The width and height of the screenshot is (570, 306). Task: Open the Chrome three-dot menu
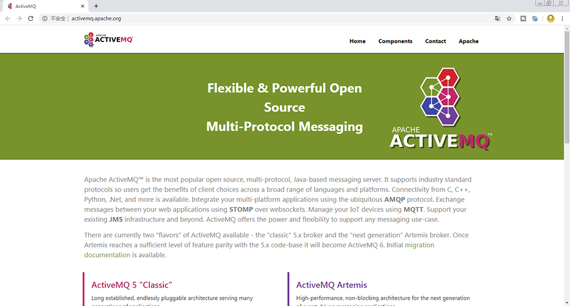(x=562, y=18)
